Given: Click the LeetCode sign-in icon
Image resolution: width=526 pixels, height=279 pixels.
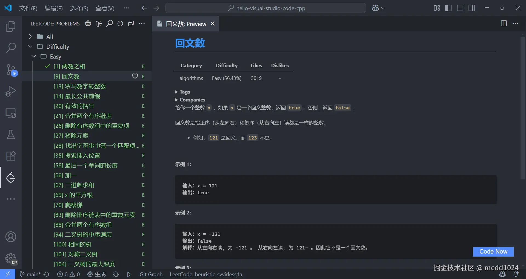Looking at the screenshot, I should [99, 24].
